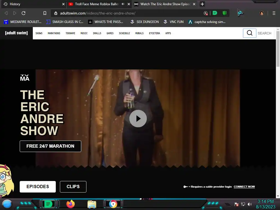
Task: Click the cartoon character desktop mascot
Action: 7,181
